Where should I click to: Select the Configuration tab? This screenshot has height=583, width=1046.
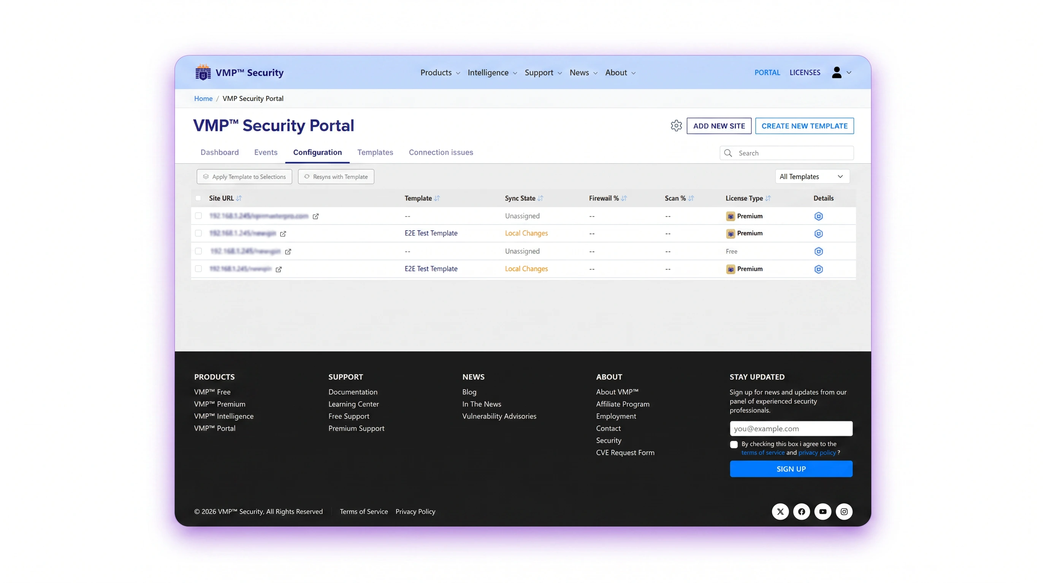pos(317,153)
